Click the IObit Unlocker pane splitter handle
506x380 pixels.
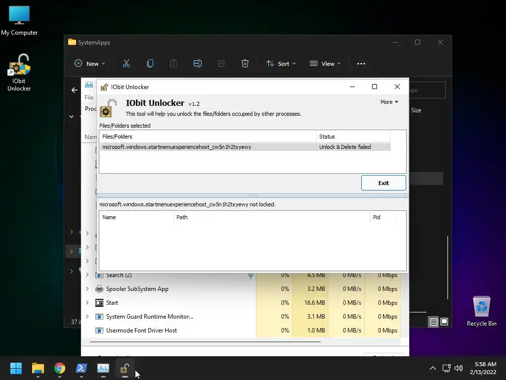click(x=253, y=195)
